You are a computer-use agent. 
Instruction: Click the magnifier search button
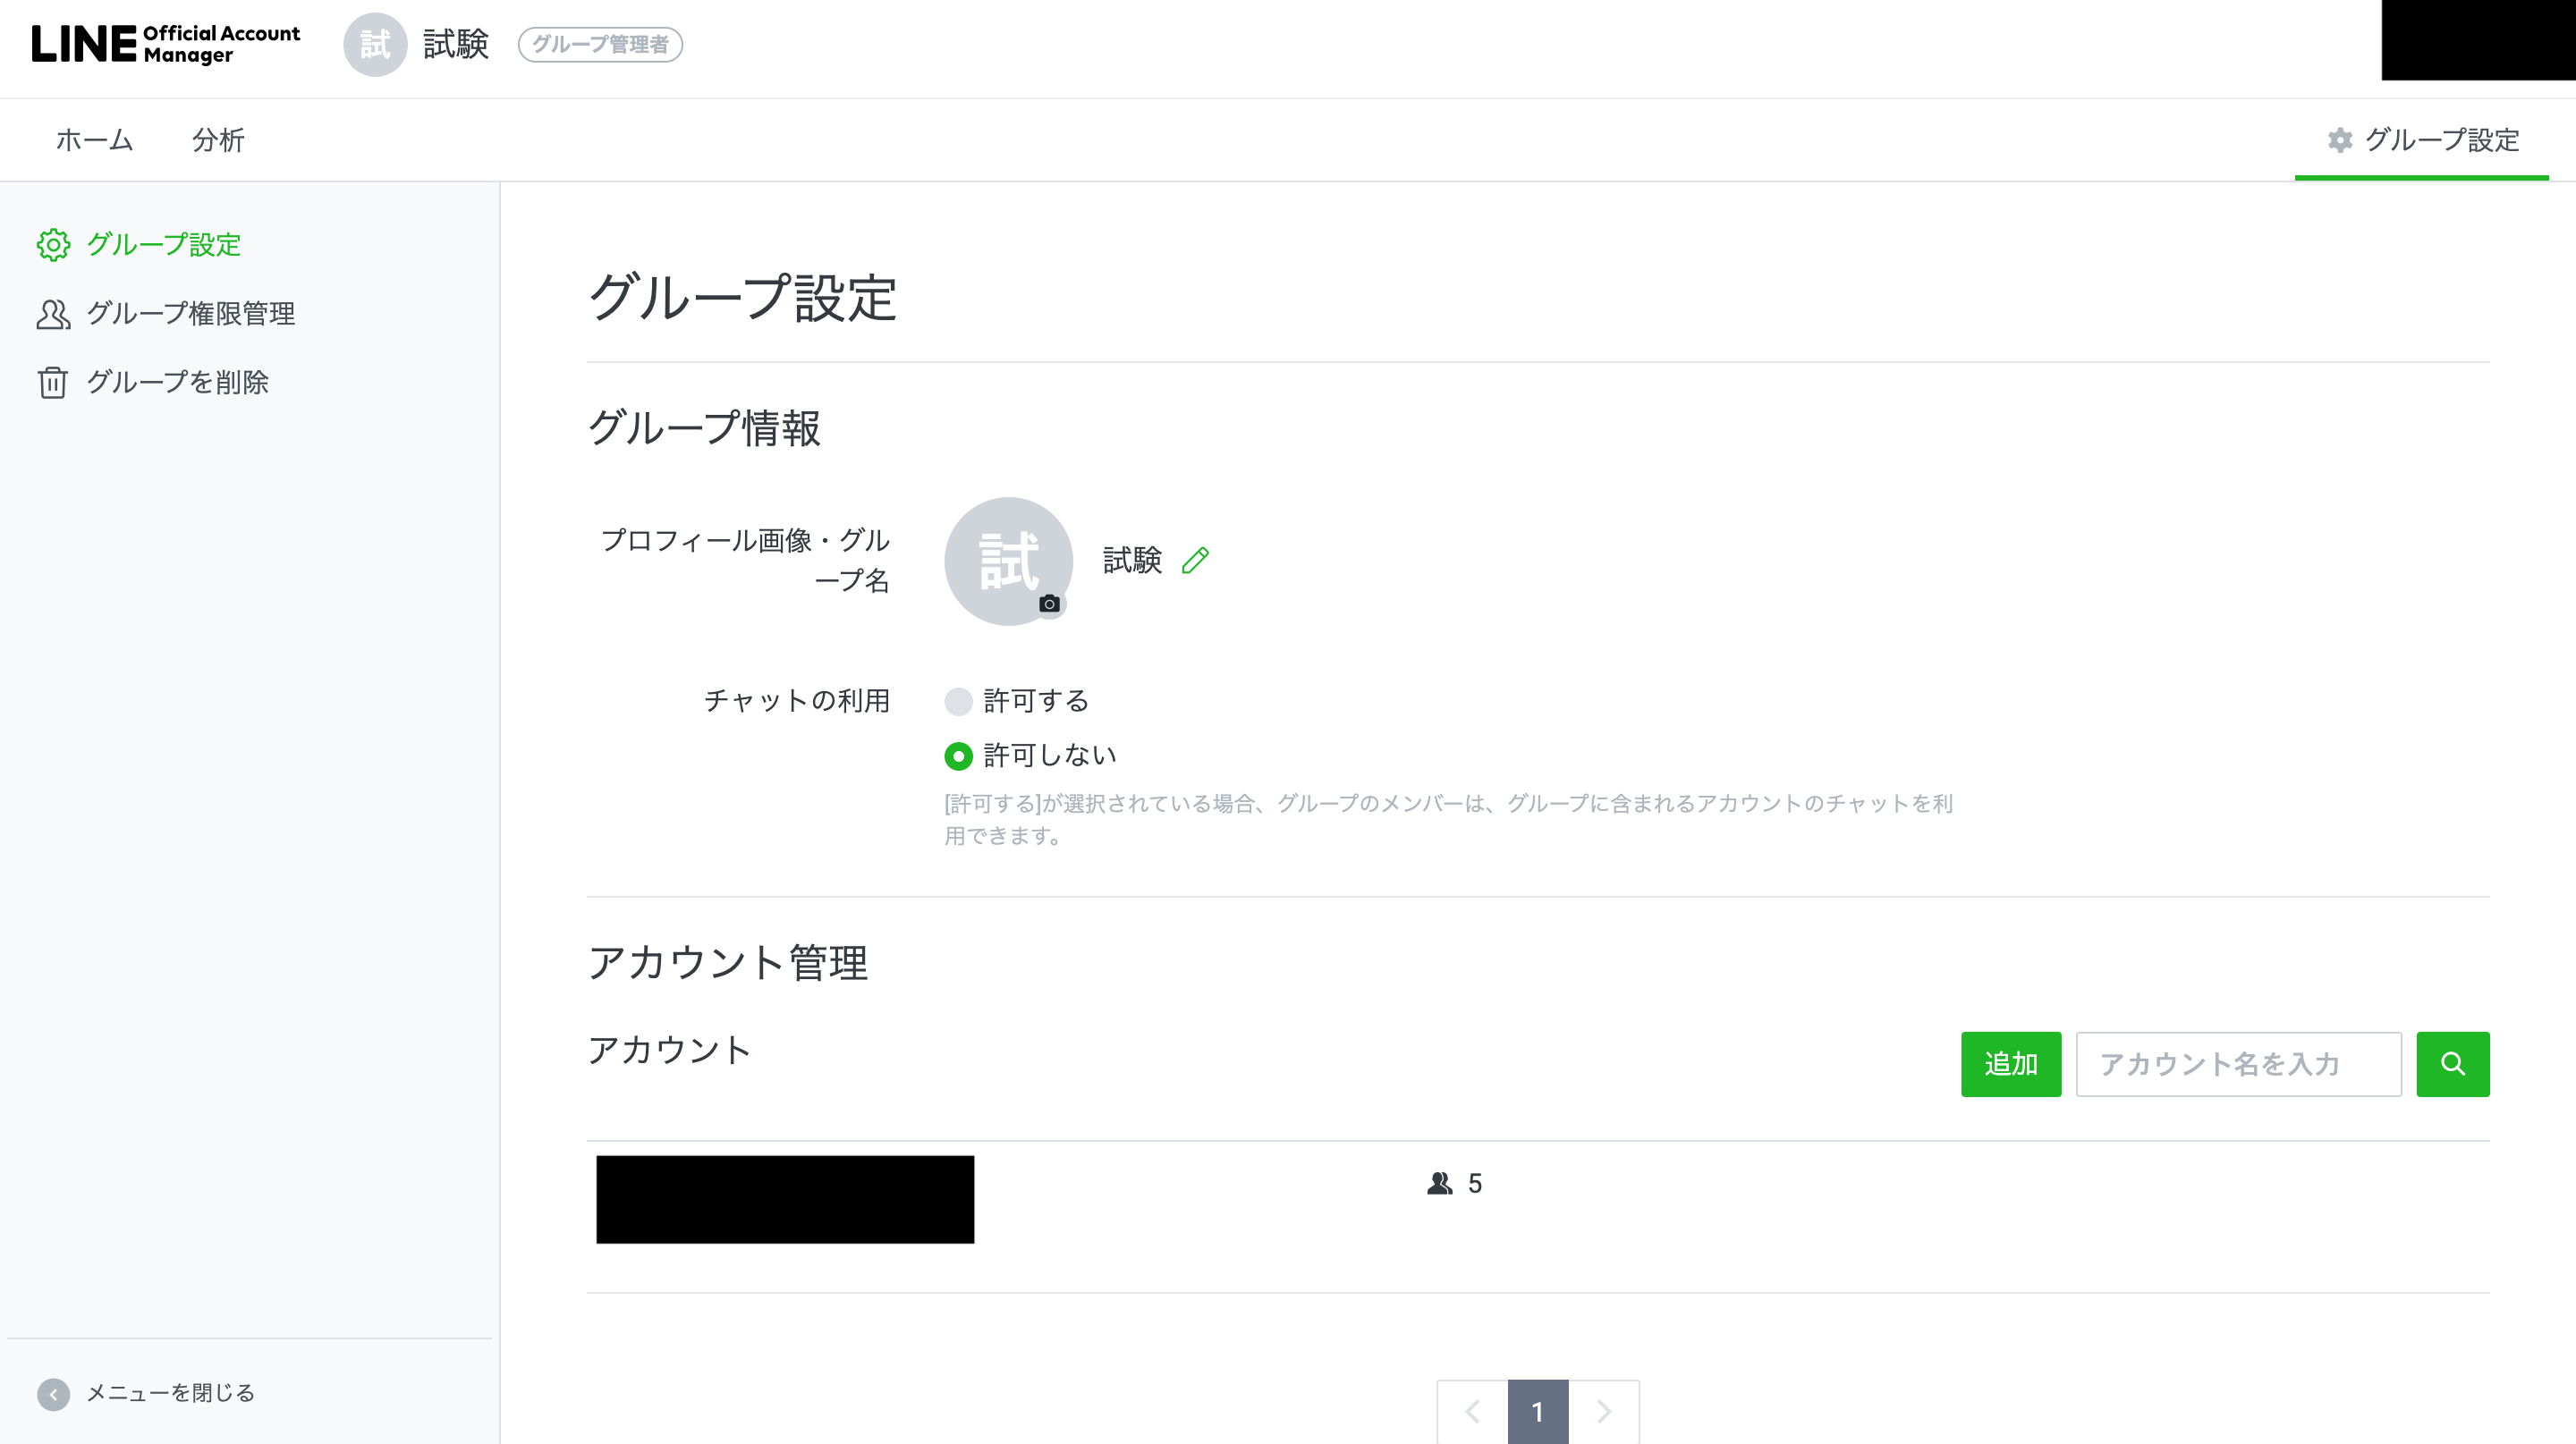[x=2452, y=1064]
